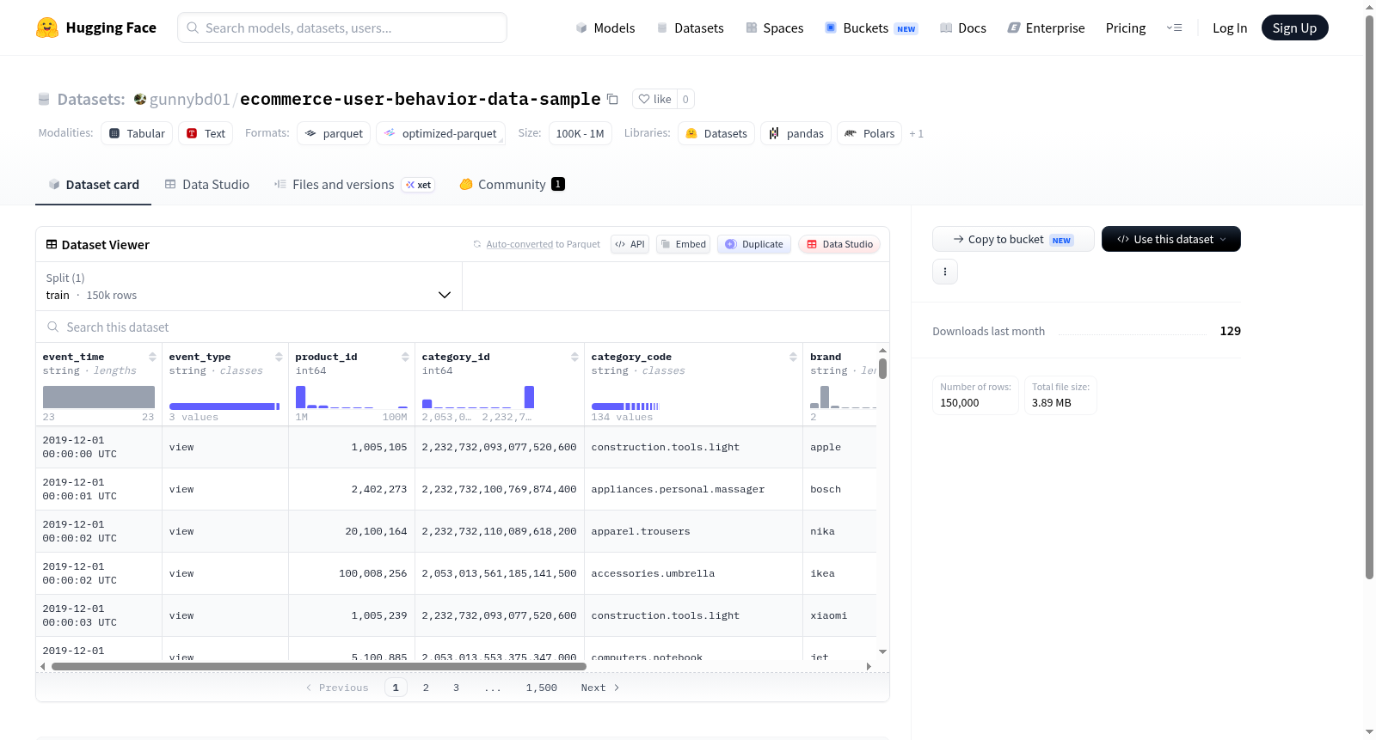Open the Split train dropdown
Viewport: 1376px width, 740px height.
click(249, 286)
